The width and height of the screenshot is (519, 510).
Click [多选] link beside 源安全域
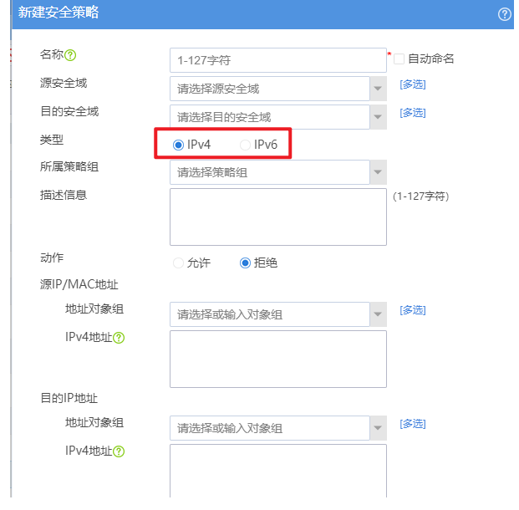[412, 84]
